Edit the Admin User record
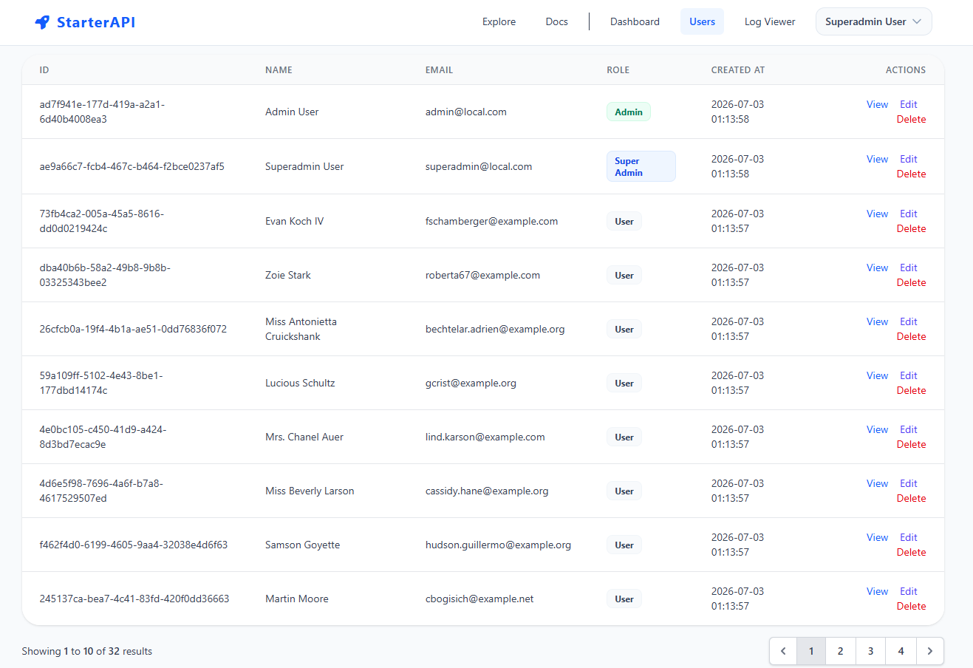Screen dimensions: 973x668 [908, 104]
